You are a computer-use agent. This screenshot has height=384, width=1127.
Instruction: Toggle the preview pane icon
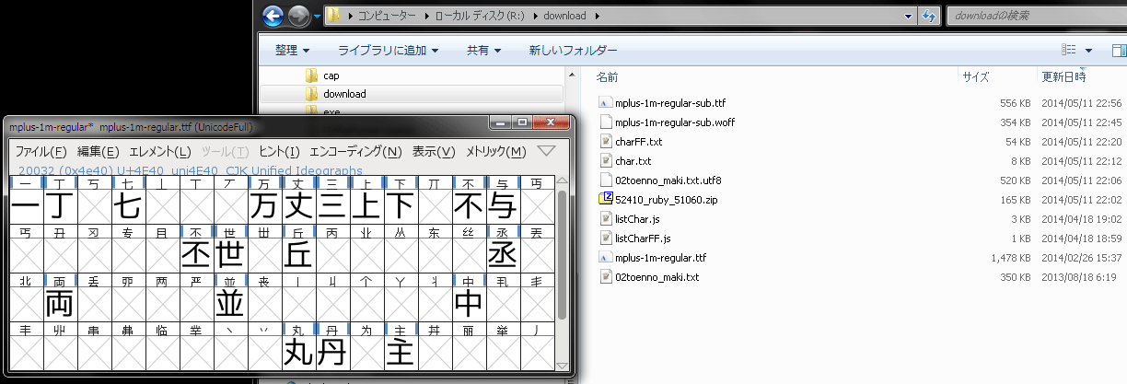(1118, 50)
